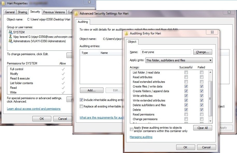Check Failed for List folder / read data
This screenshot has width=237, height=153.
202,72
